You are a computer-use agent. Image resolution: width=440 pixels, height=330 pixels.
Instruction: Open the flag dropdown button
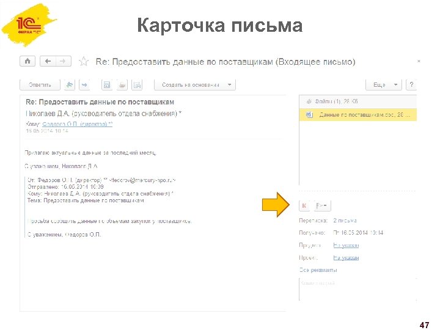322,206
